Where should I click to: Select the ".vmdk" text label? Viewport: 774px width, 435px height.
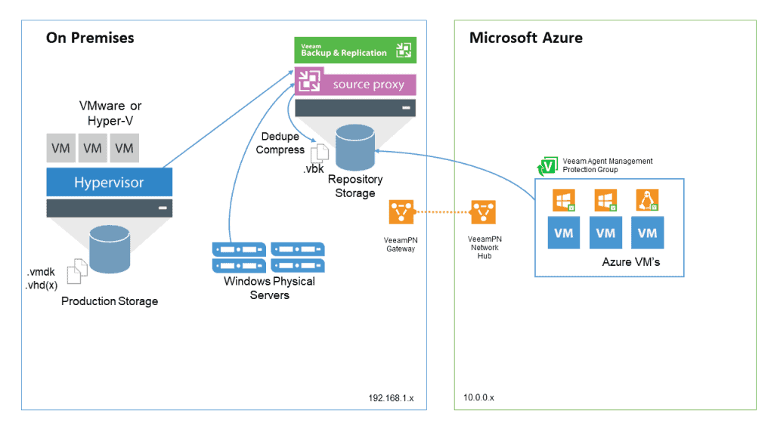tap(42, 272)
